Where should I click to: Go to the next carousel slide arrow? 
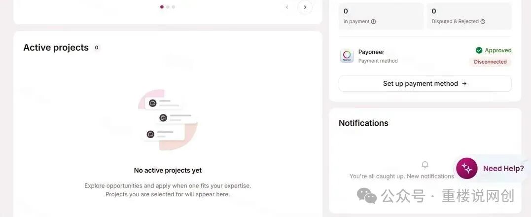[x=305, y=7]
